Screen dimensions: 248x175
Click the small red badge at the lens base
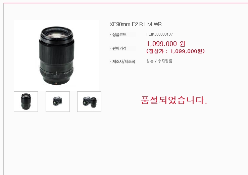(x=56, y=83)
